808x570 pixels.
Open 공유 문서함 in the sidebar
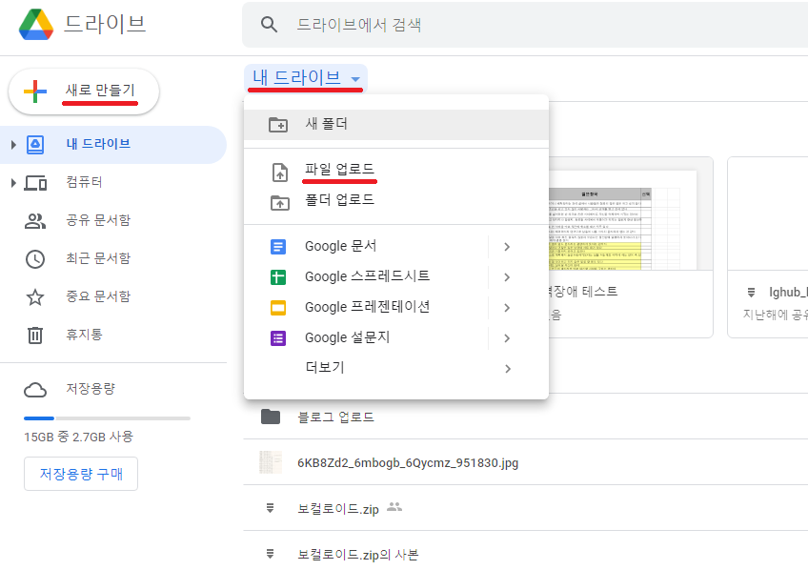click(98, 220)
